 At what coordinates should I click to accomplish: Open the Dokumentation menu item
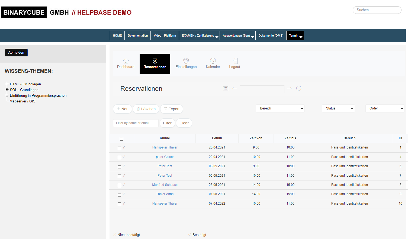[138, 35]
